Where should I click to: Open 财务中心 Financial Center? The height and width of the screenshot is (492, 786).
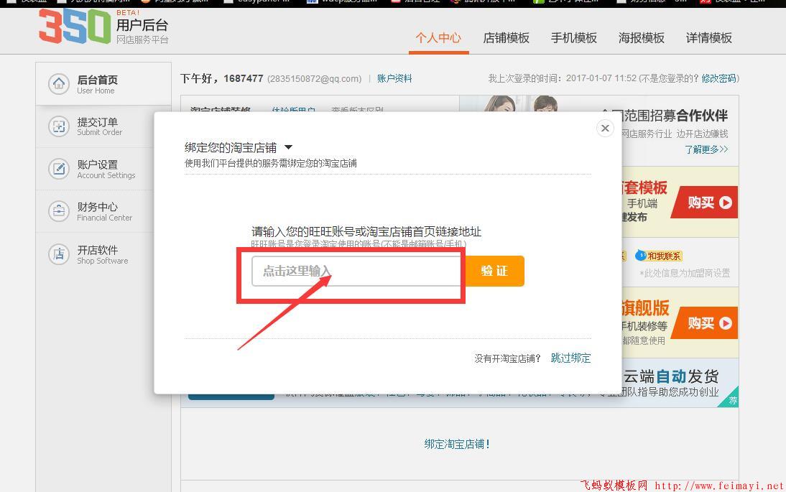click(x=96, y=211)
